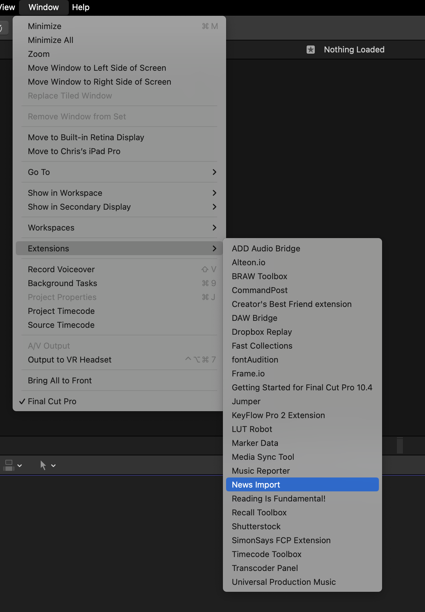Image resolution: width=425 pixels, height=612 pixels.
Task: Click the clip connection overwrite icon
Action: point(9,465)
